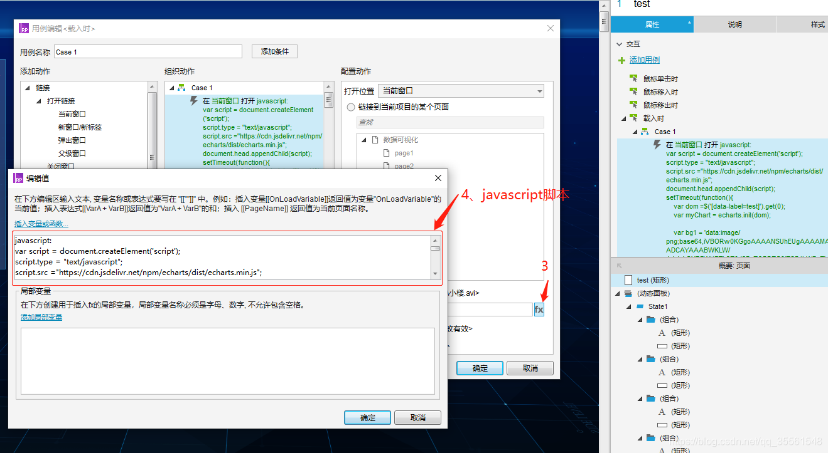Screen dimensions: 828x453
Task: Click the empty 局部变量 list area
Action: [228, 361]
